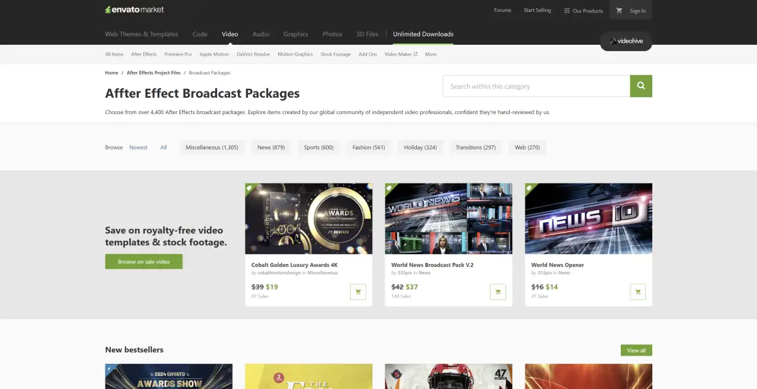
Task: Open Miscellaneous category on the Cobalt card
Action: click(x=322, y=273)
